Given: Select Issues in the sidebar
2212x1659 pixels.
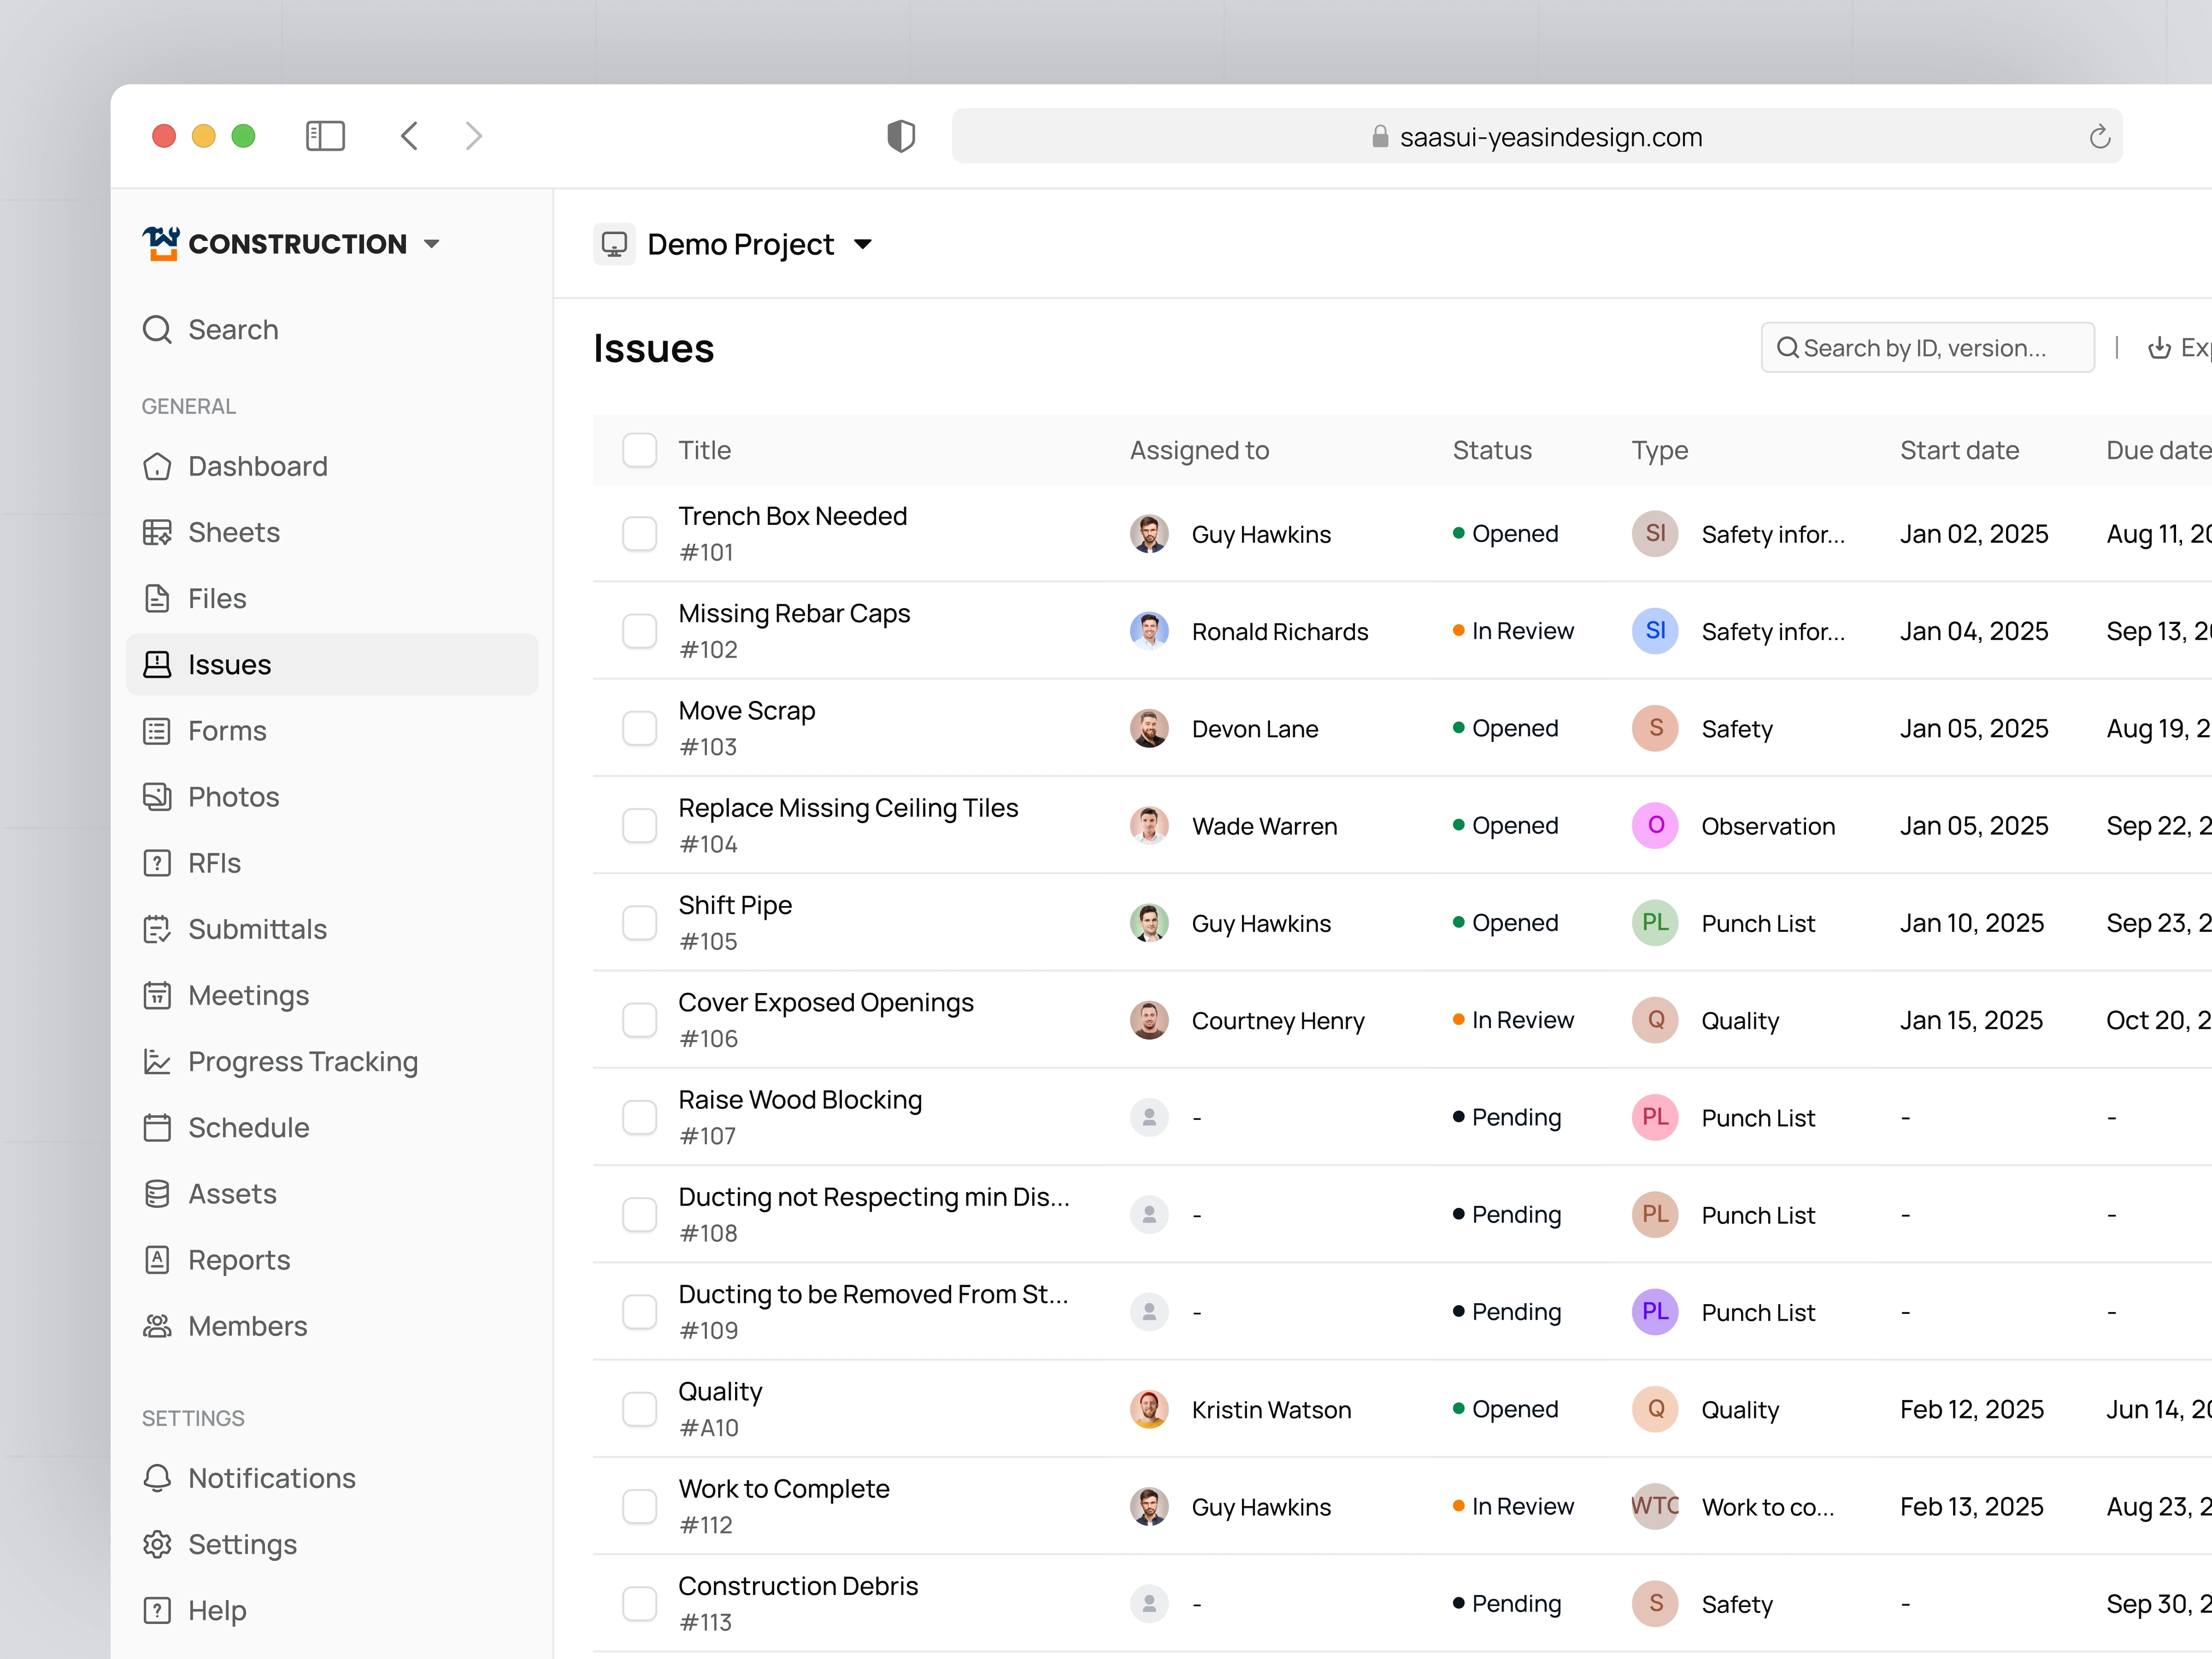Looking at the screenshot, I should 332,665.
